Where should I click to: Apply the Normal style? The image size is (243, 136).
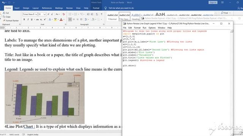[x=112, y=17]
